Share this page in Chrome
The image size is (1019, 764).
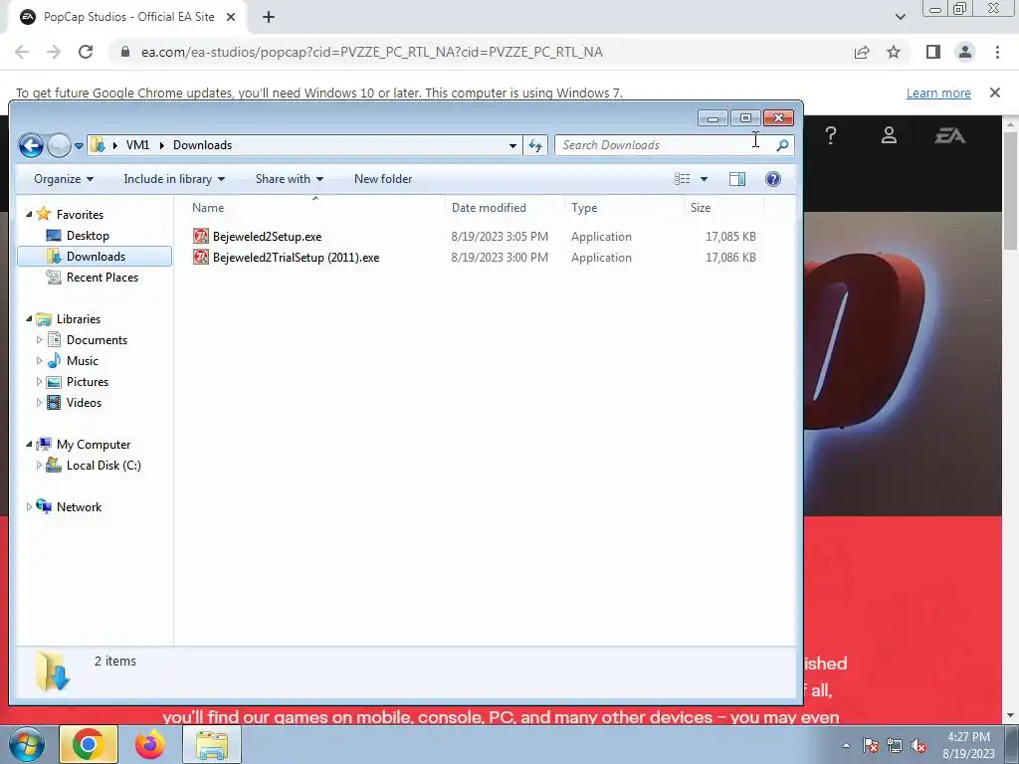(862, 52)
